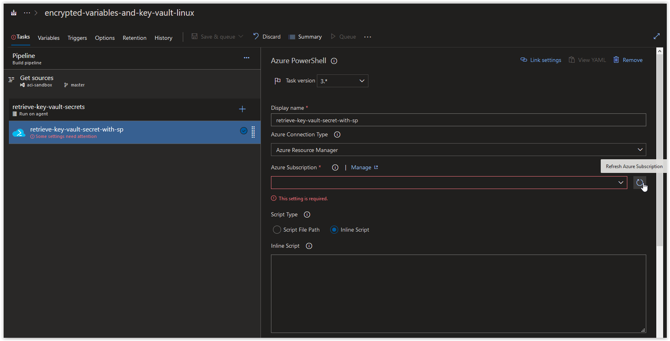Viewport: 670px width, 341px height.
Task: Go to the Retention tab
Action: point(134,38)
